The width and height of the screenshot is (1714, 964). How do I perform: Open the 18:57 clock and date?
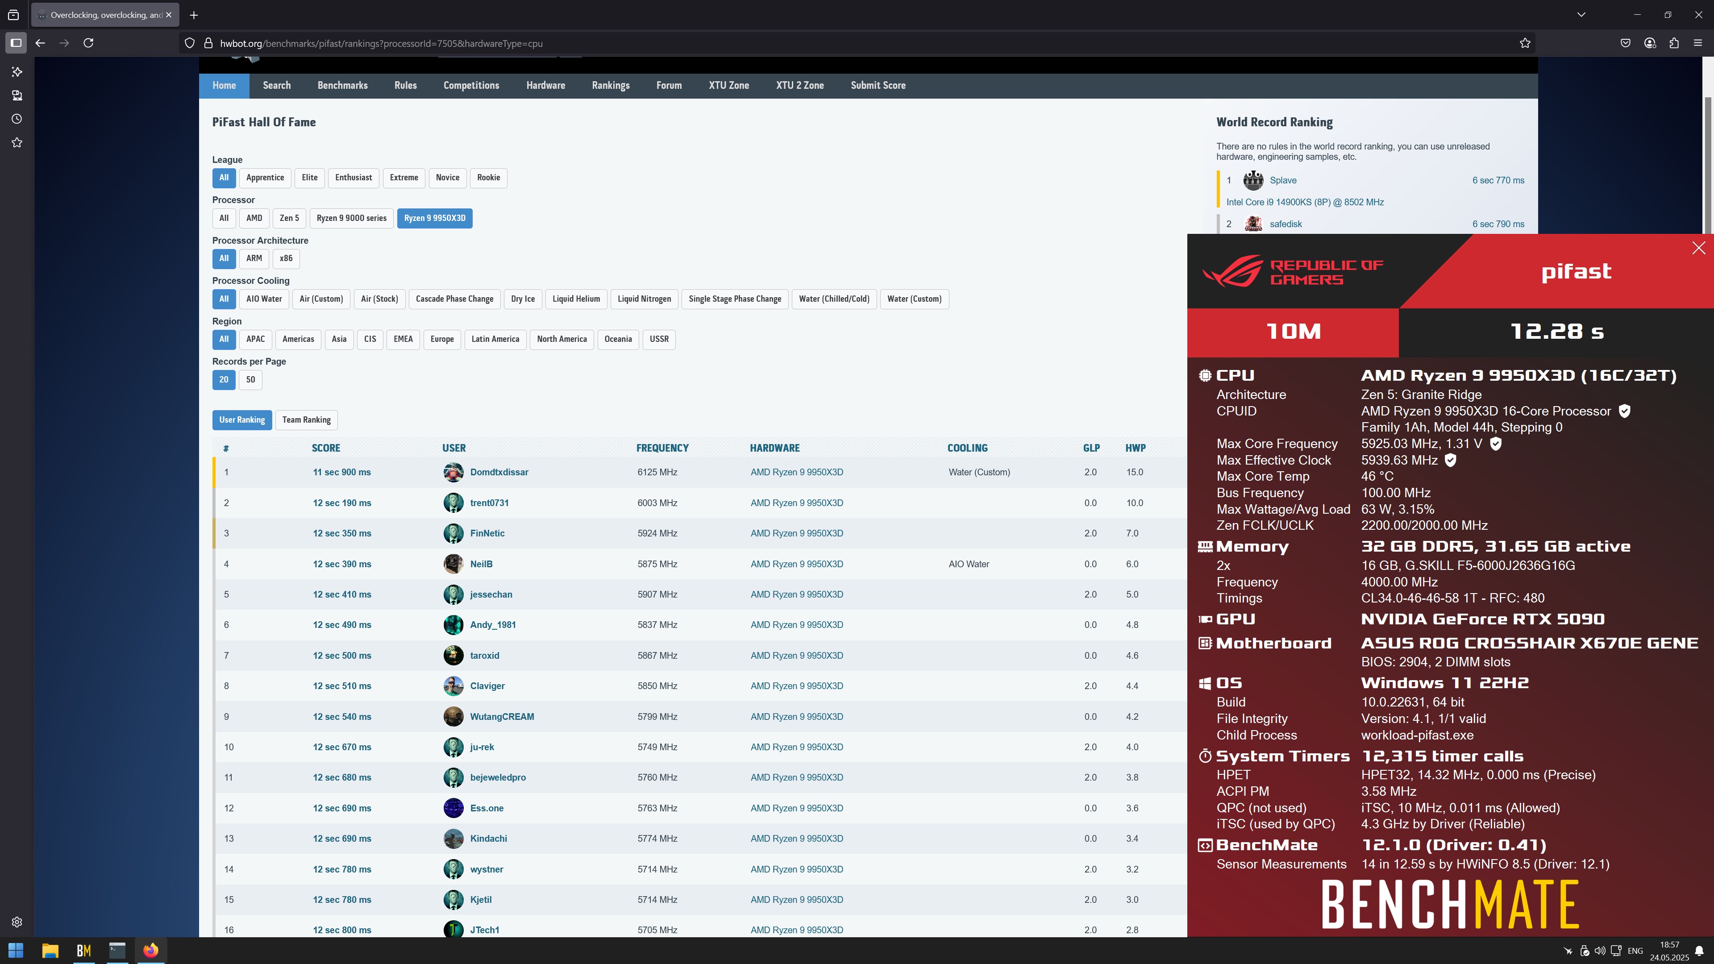coord(1669,951)
